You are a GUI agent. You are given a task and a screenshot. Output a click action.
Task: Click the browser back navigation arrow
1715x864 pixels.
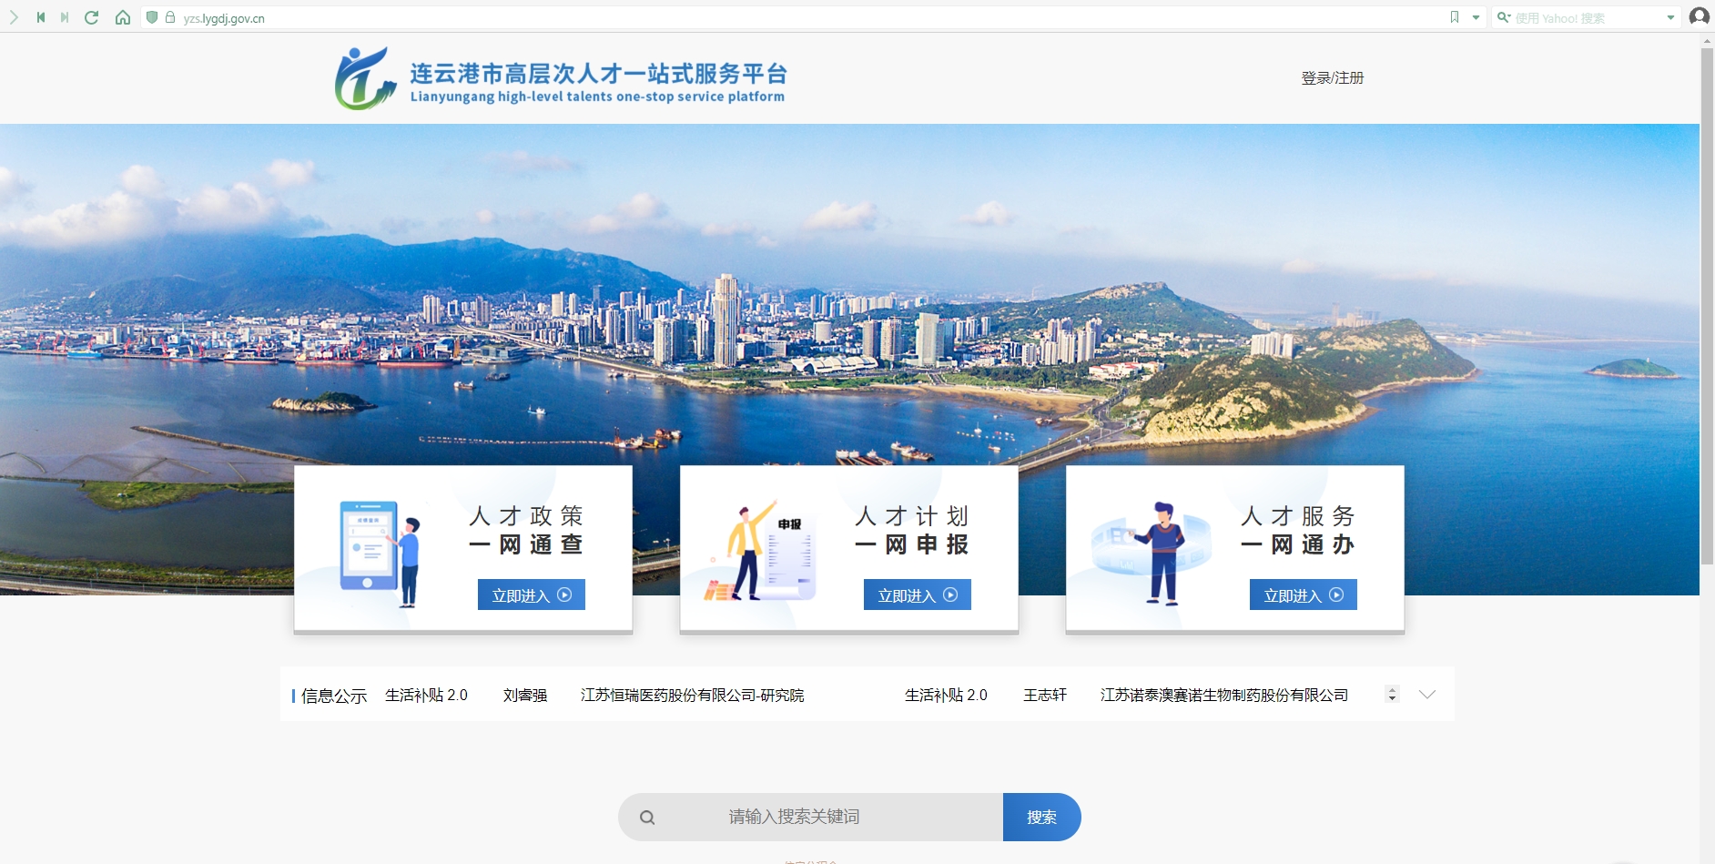40,16
